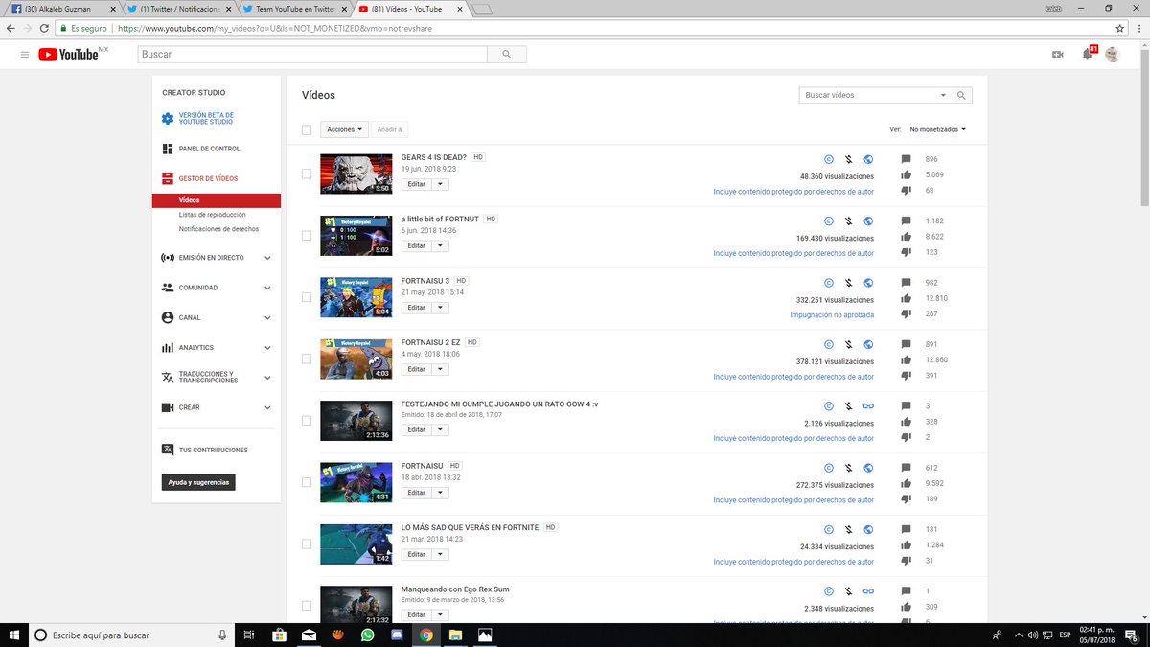Viewport: 1150px width, 647px height.
Task: Open the YouTube hamburger guide menu
Action: click(x=25, y=55)
